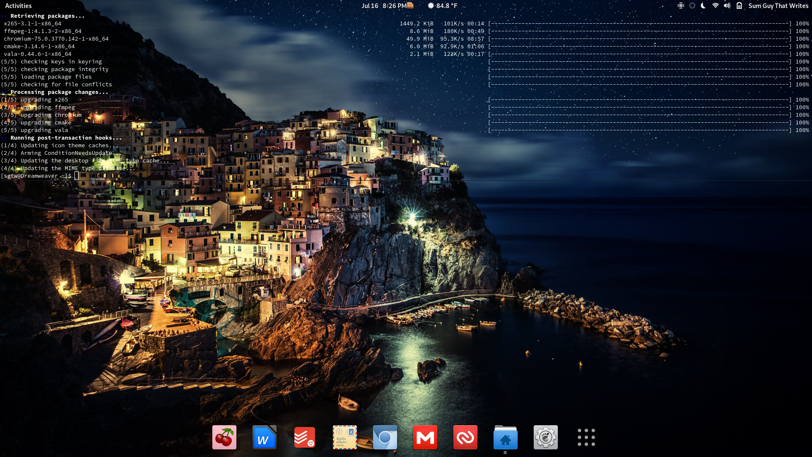Click 'checking package integrity' line
The height and width of the screenshot is (457, 812).
pyautogui.click(x=55, y=69)
